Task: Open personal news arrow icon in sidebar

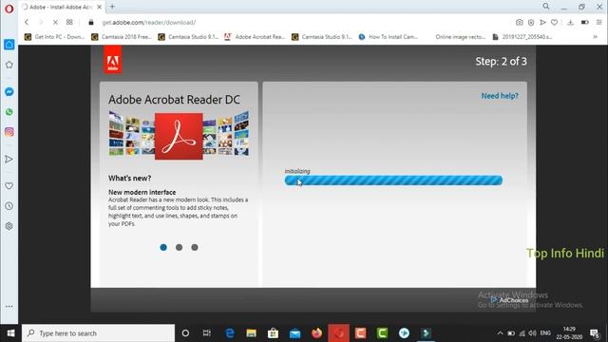Action: point(9,159)
